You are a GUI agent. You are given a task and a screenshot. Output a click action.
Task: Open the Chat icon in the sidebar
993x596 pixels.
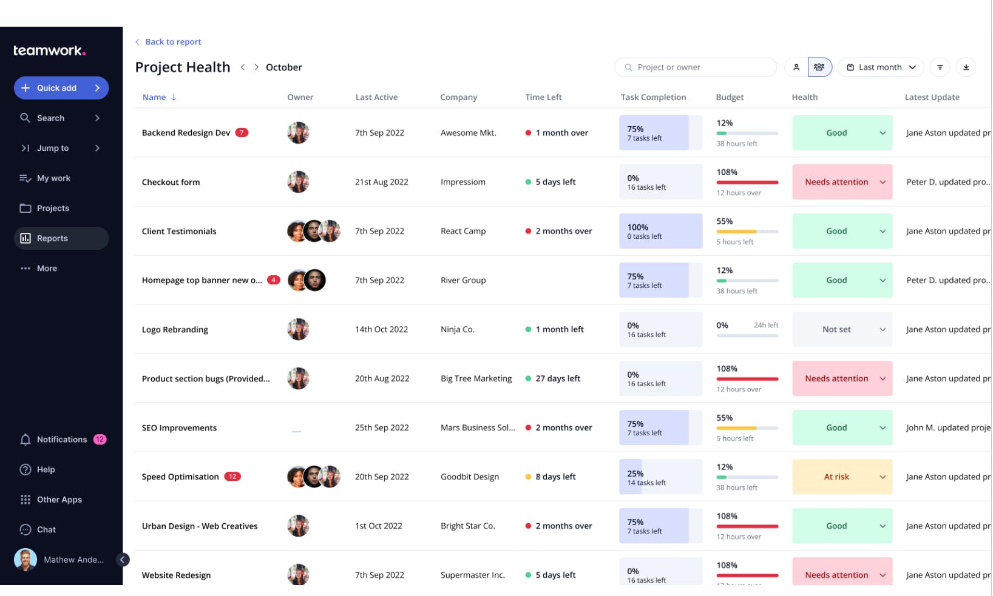click(x=25, y=530)
